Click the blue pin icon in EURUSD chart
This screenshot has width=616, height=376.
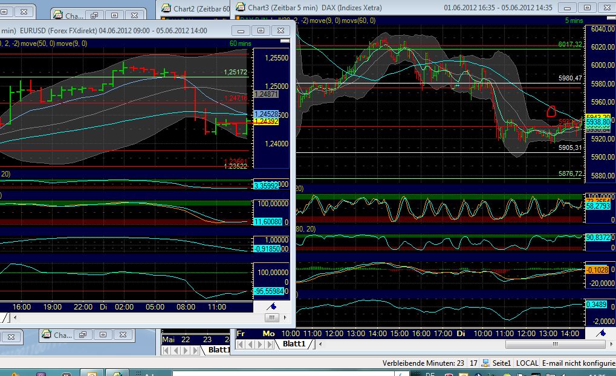pos(272,306)
